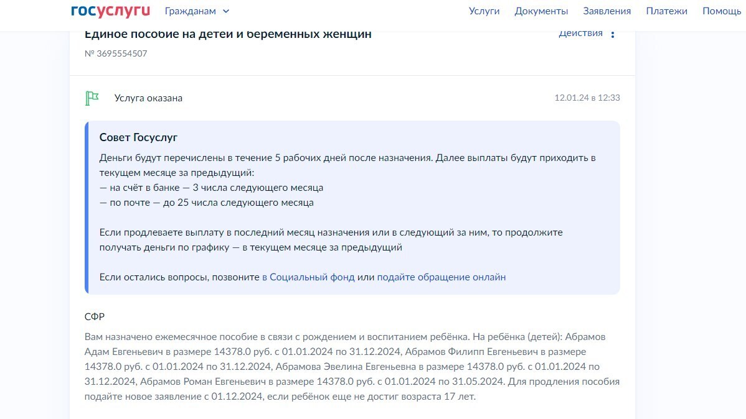Open the Гражданам audience dropdown
The height and width of the screenshot is (419, 746).
[x=189, y=11]
